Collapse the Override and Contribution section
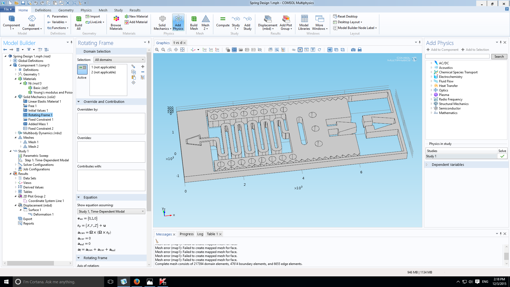Screen dimensions: 510x287 click(79, 102)
